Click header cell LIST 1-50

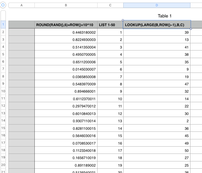(110, 25)
